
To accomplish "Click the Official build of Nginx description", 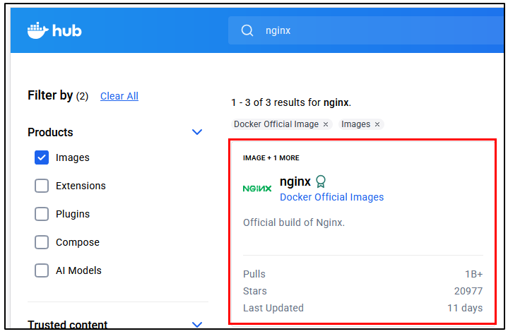I will tap(293, 222).
